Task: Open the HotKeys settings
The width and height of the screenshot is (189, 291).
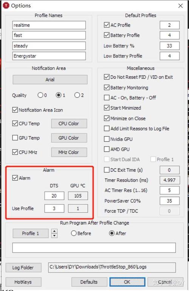Action: (x=23, y=282)
